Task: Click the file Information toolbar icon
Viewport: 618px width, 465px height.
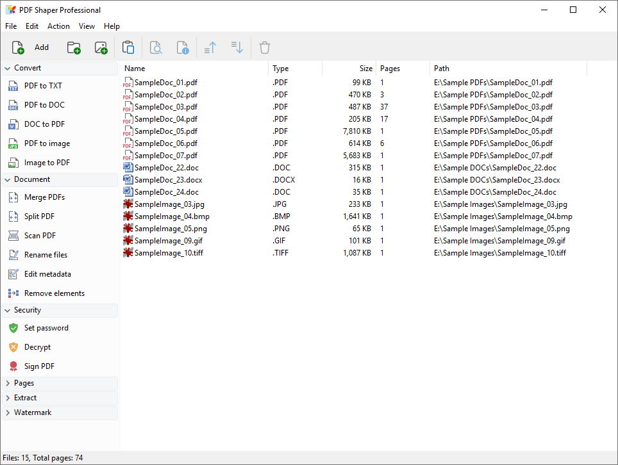Action: (x=182, y=47)
